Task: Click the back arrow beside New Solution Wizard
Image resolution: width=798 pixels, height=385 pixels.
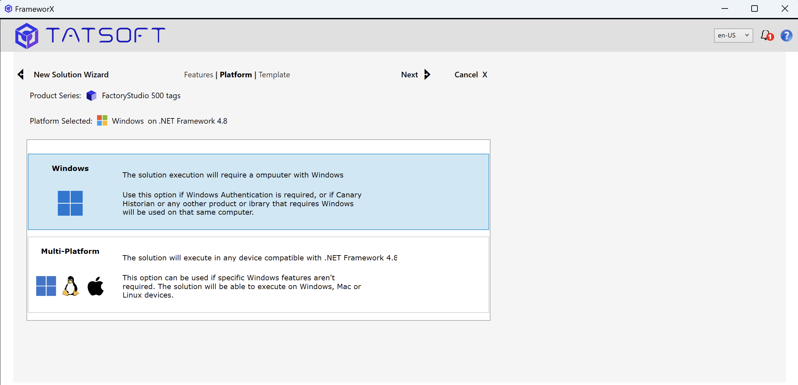Action: [x=21, y=74]
